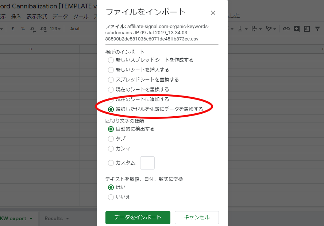The image size is (324, 226).
Task: Select カスタム custom separator radio
Action: (x=111, y=163)
